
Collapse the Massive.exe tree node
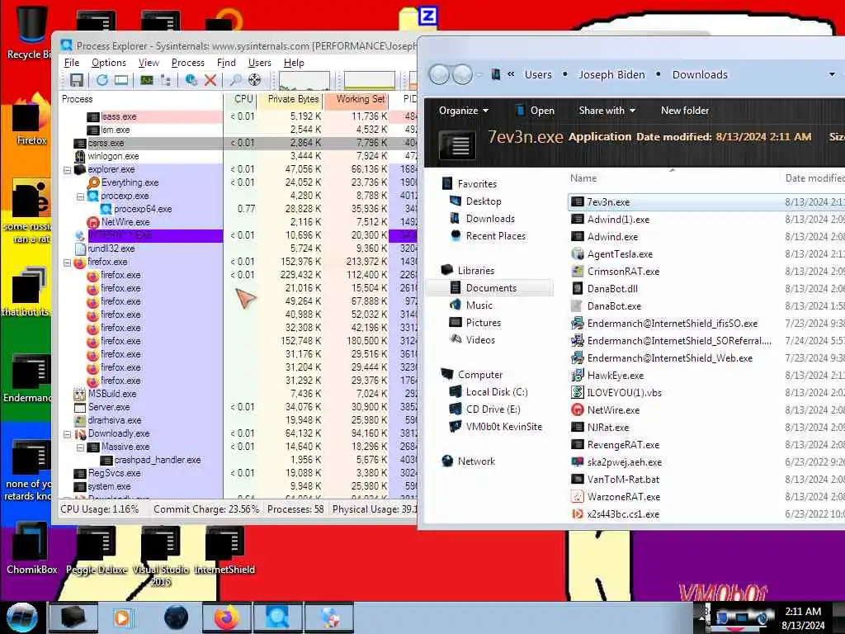[x=80, y=447]
